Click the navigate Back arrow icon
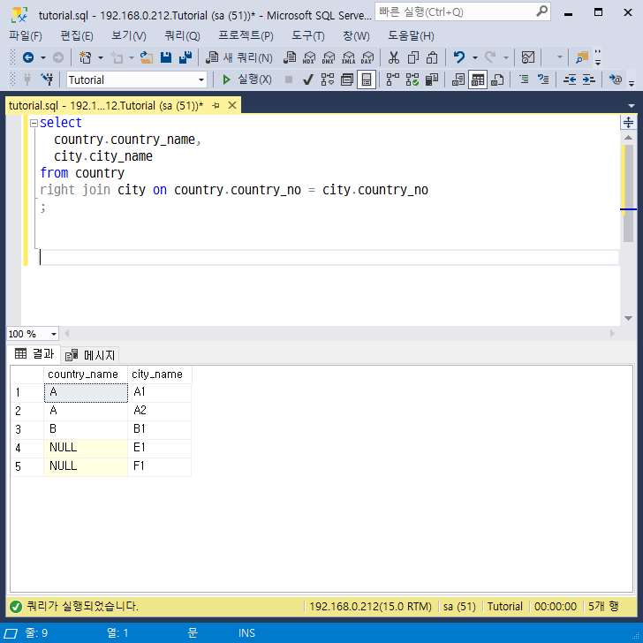 tap(28, 57)
